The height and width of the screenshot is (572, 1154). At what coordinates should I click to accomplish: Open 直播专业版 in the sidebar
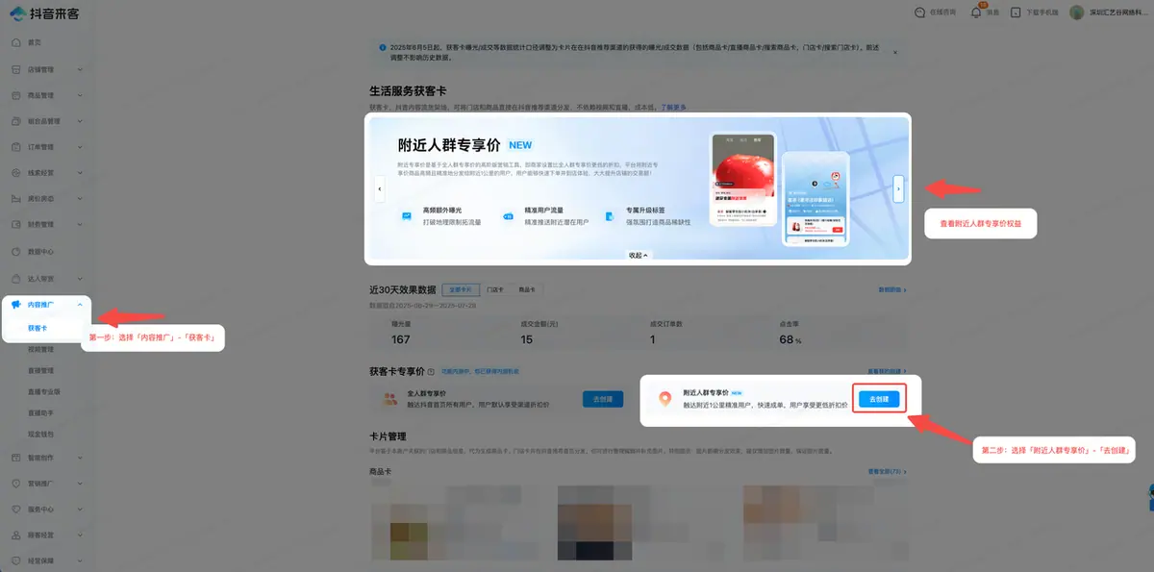pyautogui.click(x=44, y=392)
